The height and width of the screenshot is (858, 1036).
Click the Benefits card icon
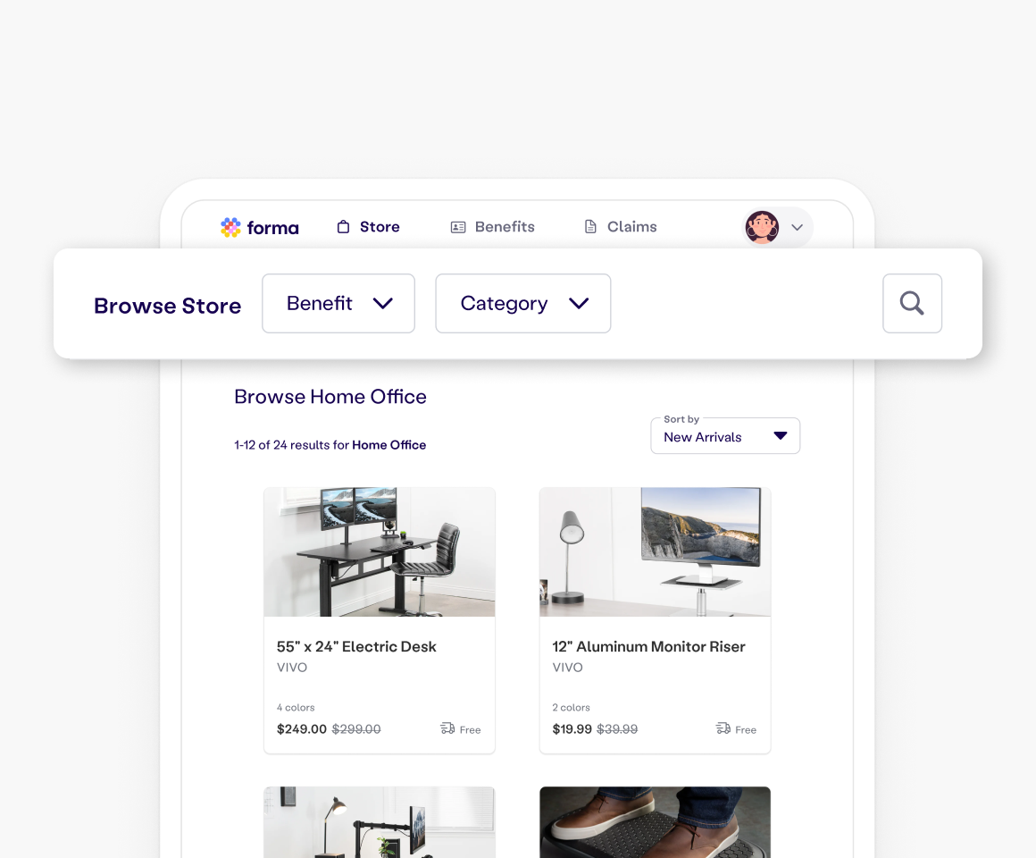tap(458, 227)
